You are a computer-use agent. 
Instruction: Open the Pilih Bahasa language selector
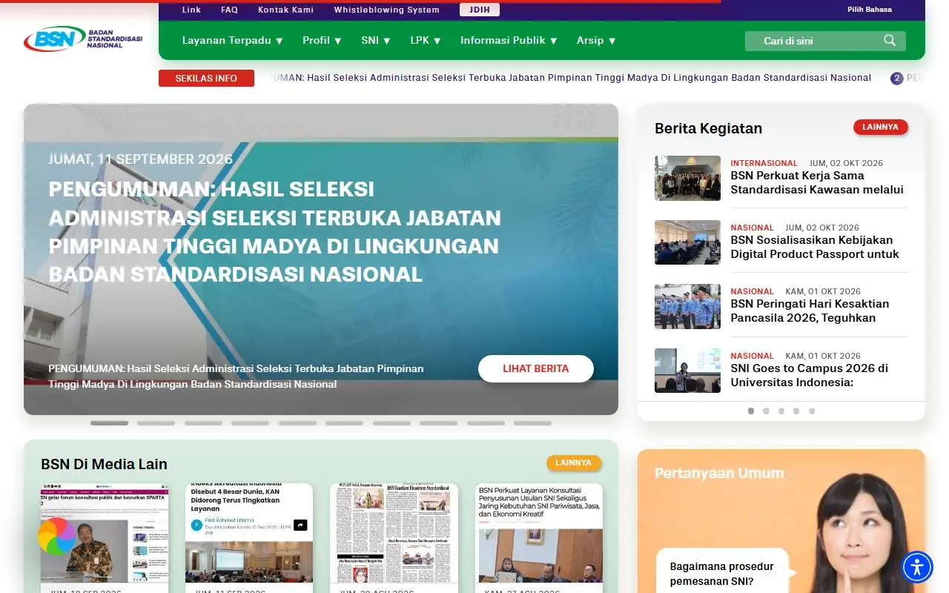pyautogui.click(x=870, y=10)
